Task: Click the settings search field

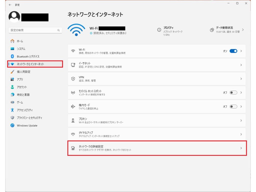Action: pyautogui.click(x=35, y=30)
